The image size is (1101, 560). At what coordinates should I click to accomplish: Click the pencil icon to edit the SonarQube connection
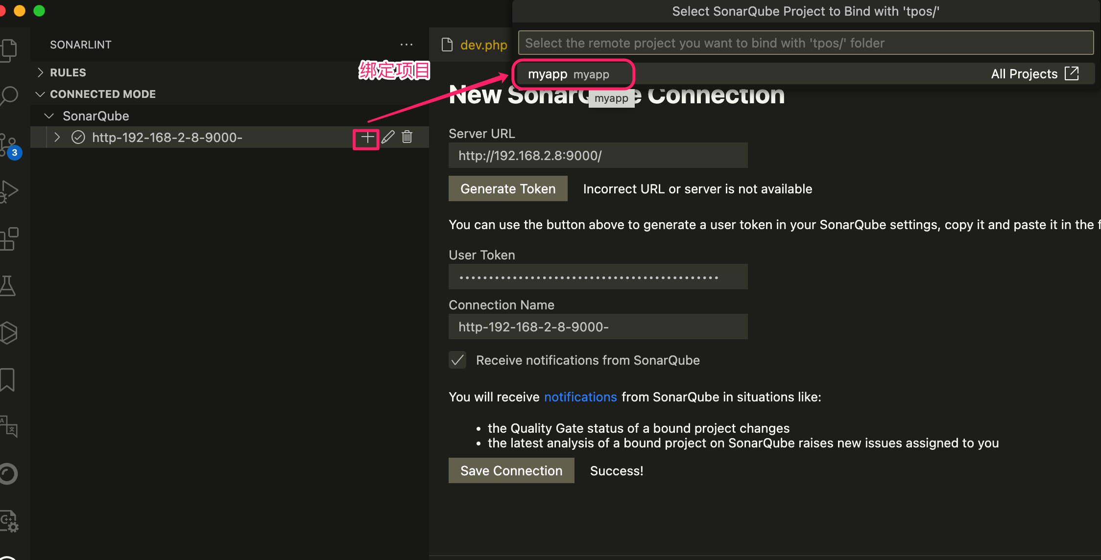tap(388, 137)
